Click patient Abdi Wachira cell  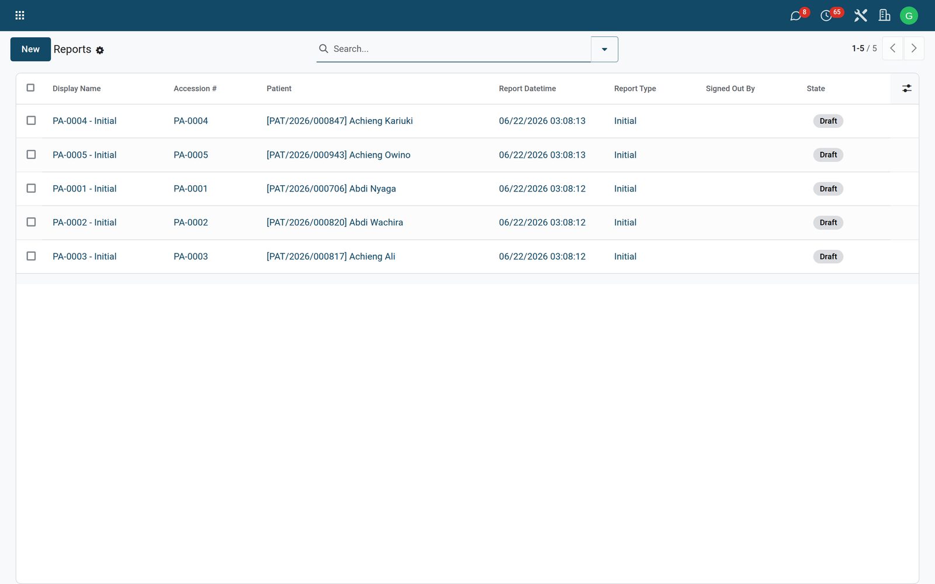335,223
